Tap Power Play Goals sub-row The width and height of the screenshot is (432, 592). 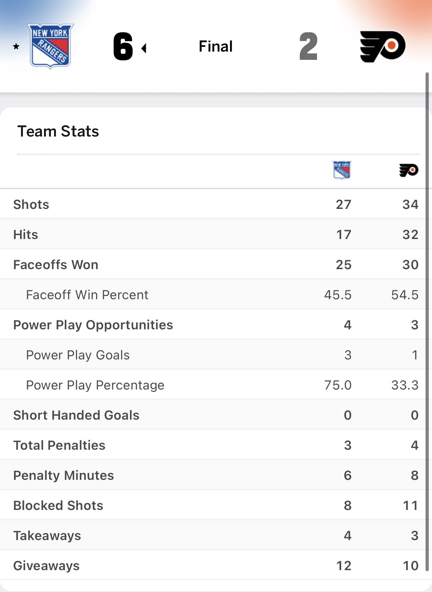[x=78, y=355]
